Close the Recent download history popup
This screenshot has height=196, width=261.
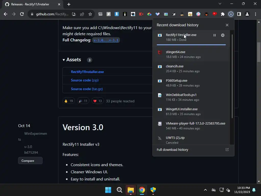[227, 25]
